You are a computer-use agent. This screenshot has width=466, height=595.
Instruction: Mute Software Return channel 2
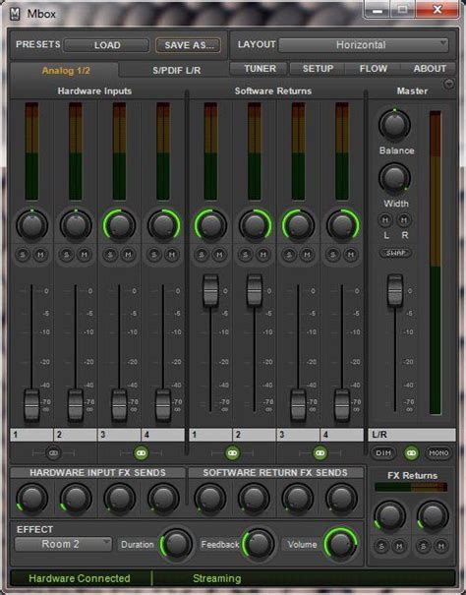(x=262, y=255)
